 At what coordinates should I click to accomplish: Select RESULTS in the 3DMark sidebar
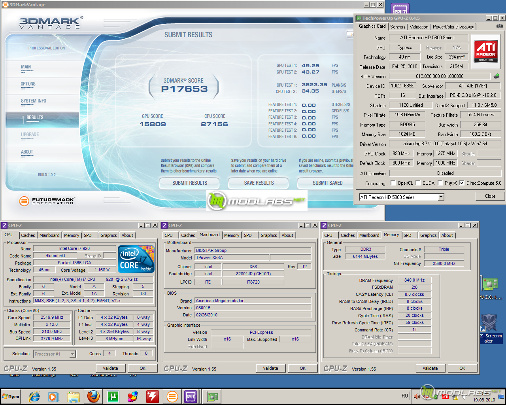35,118
